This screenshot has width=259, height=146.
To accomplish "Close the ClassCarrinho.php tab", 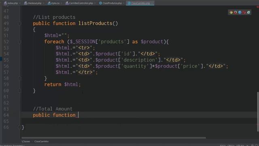I will [152, 3].
